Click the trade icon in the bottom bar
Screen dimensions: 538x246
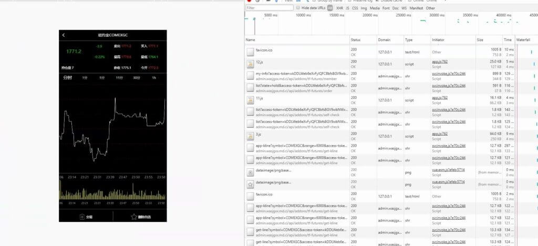82,216
